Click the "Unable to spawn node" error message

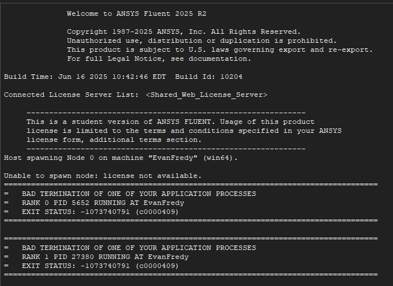pos(102,176)
